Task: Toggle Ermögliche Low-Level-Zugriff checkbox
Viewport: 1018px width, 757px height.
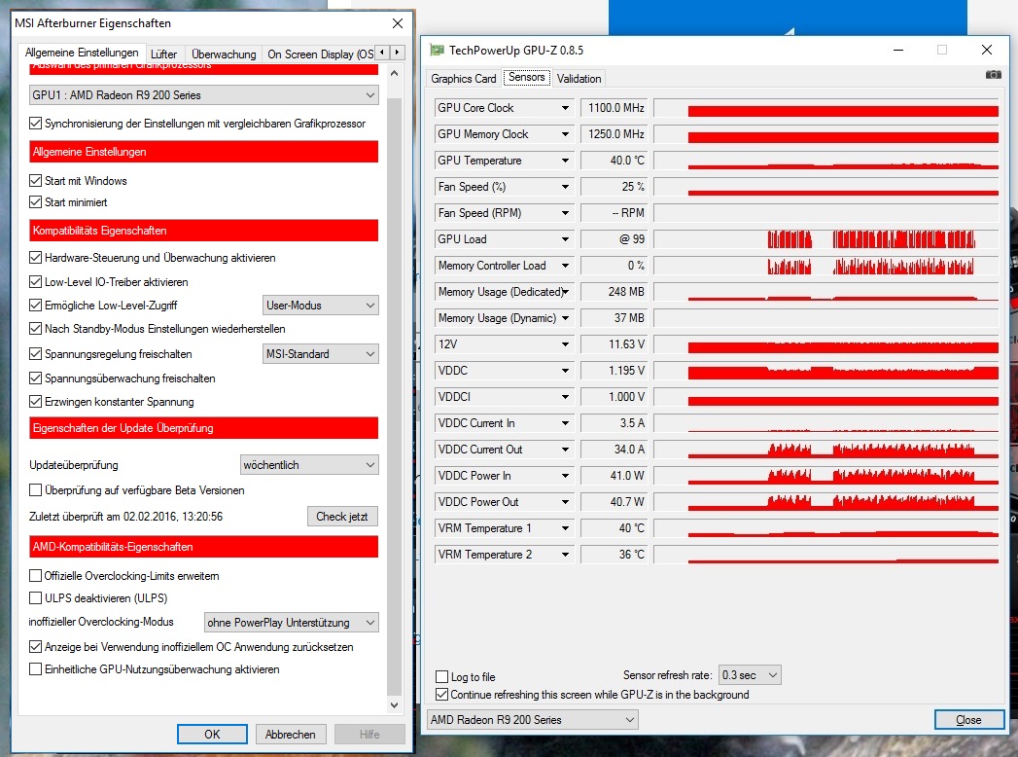Action: 36,305
